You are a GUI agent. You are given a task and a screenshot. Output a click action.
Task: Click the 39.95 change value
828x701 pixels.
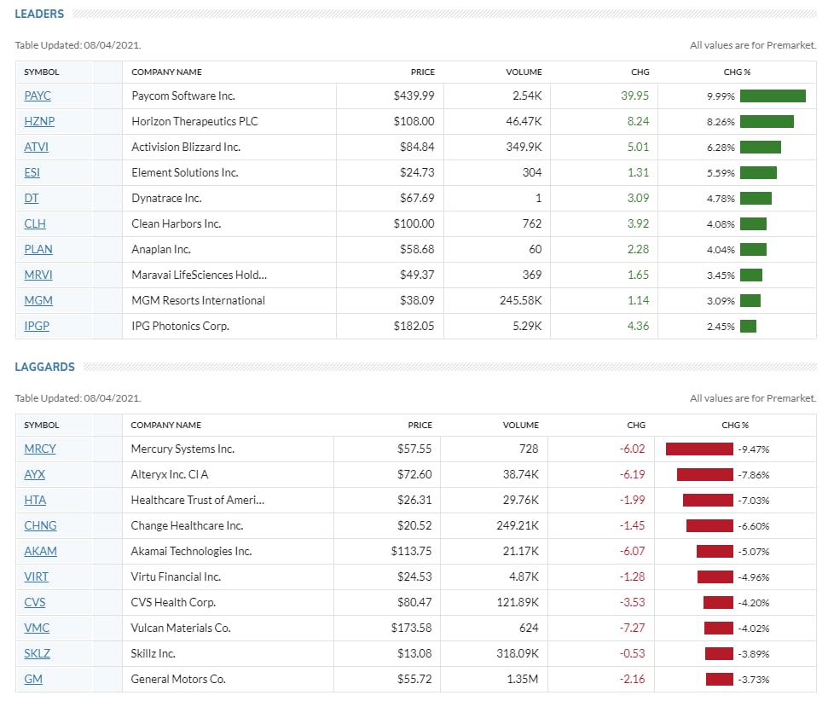pos(634,96)
